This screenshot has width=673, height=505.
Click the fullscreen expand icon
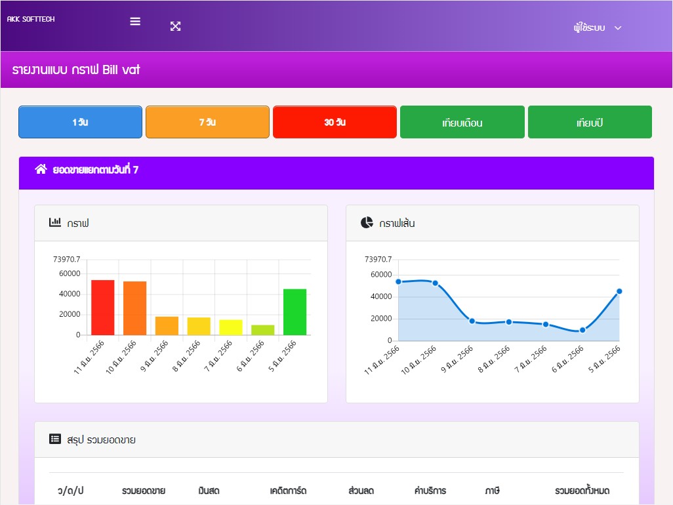175,26
